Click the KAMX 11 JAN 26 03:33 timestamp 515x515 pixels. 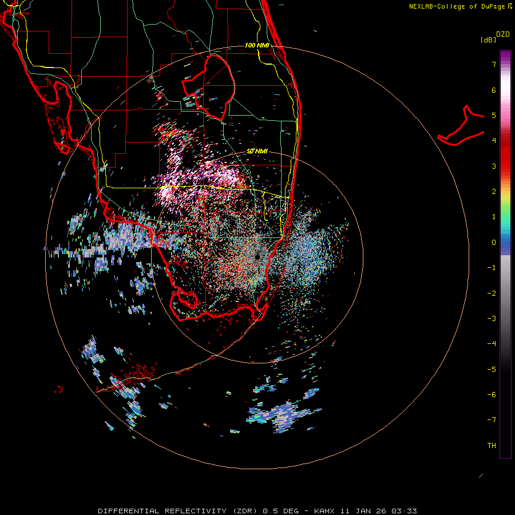[x=365, y=511]
